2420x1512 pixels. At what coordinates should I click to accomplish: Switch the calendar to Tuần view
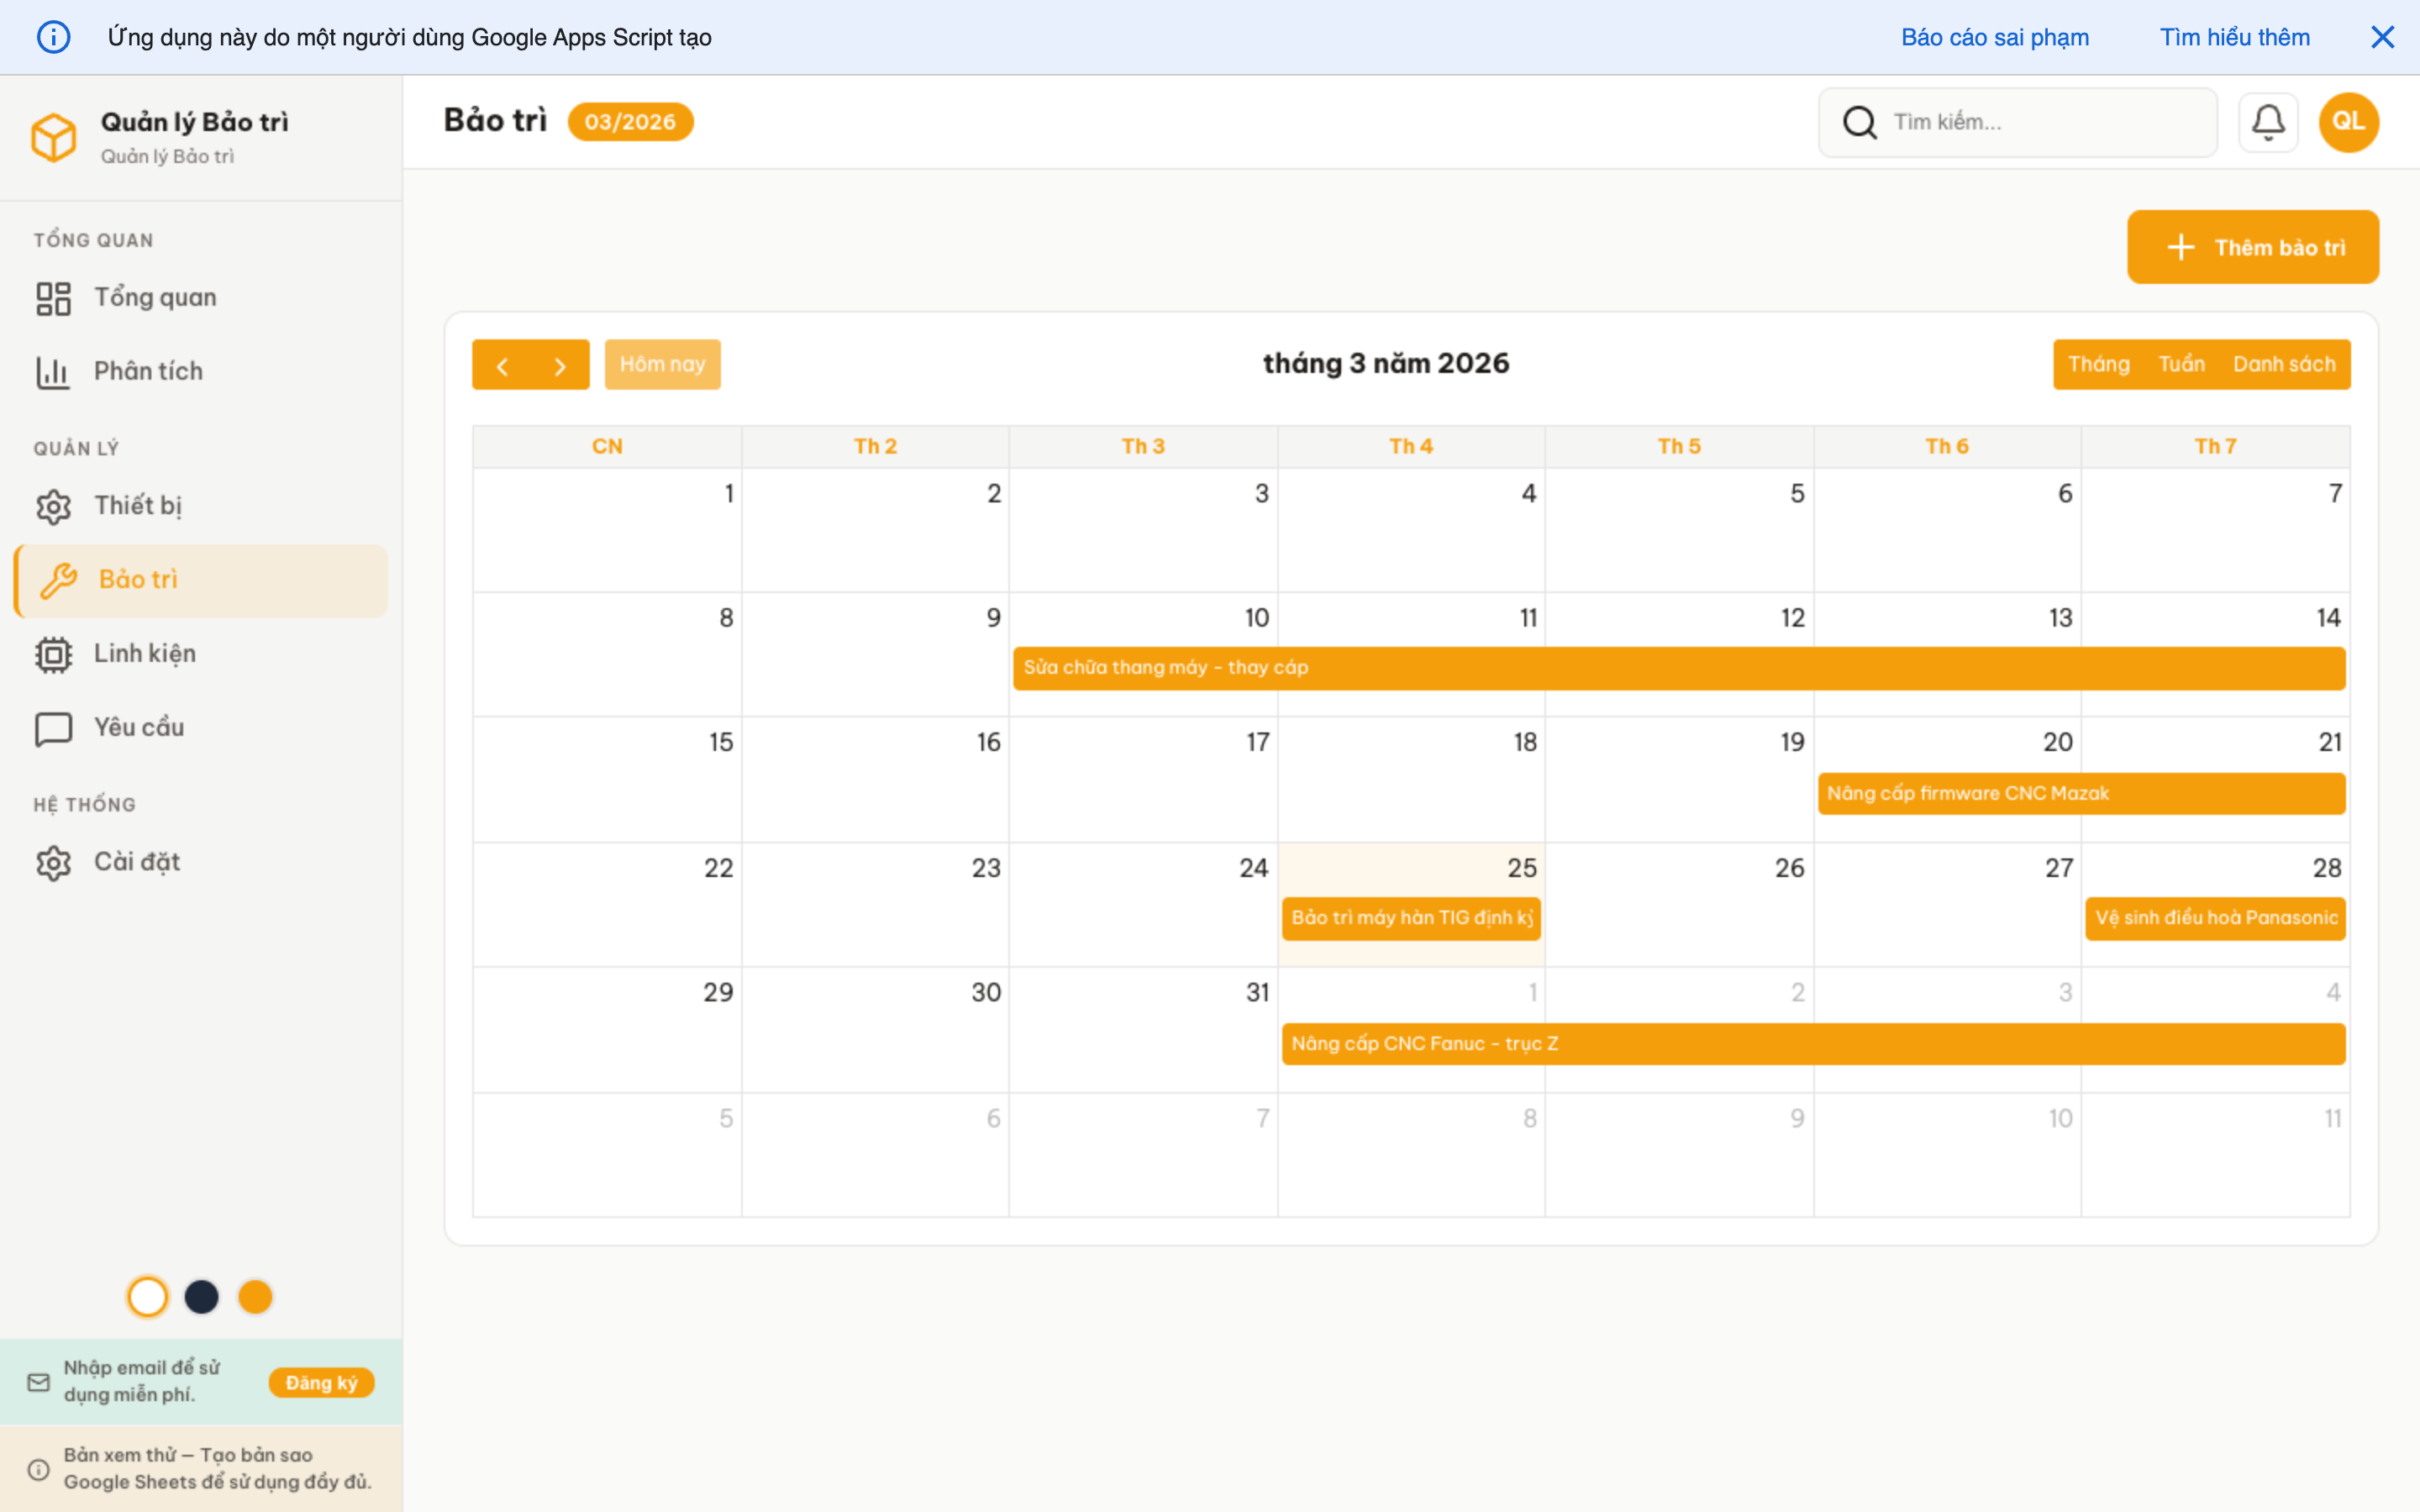(x=2185, y=363)
